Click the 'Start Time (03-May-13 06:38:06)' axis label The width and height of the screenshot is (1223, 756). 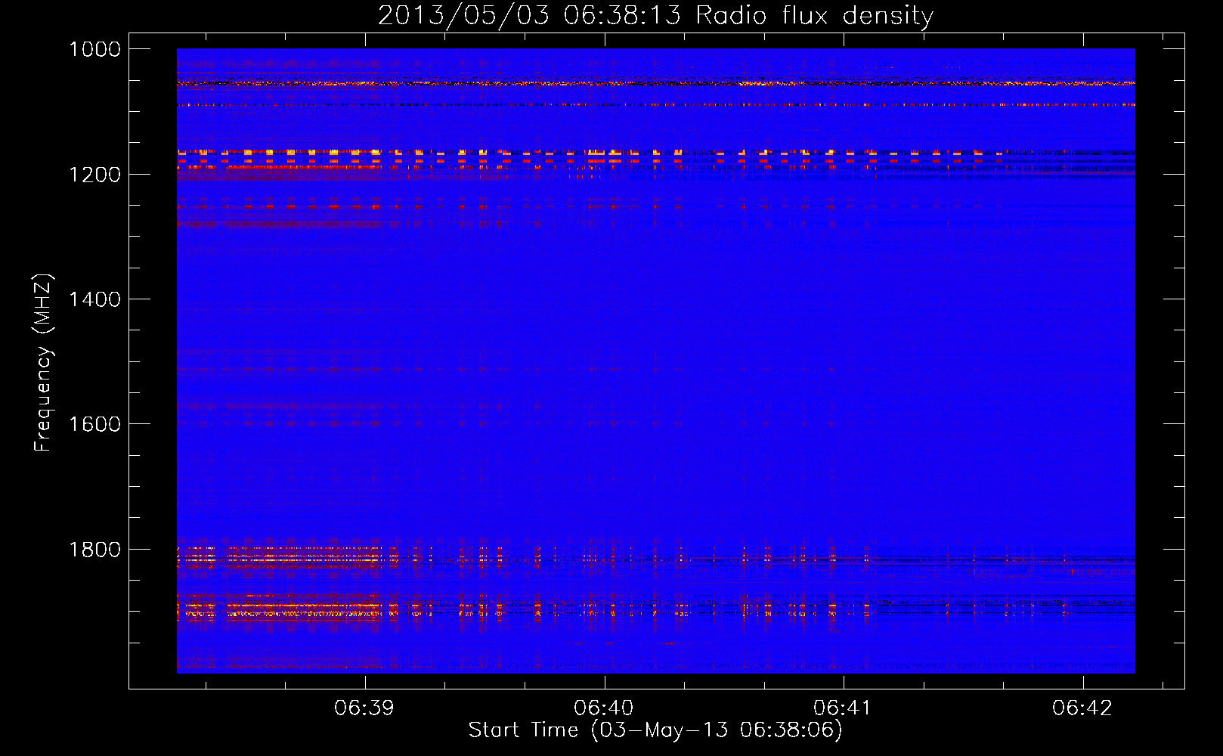tap(655, 730)
